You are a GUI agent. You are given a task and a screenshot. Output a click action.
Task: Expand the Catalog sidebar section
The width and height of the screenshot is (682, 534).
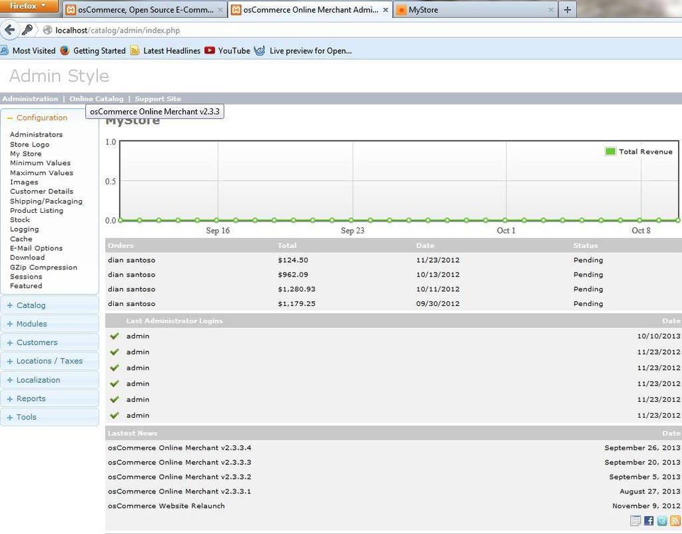(x=49, y=305)
